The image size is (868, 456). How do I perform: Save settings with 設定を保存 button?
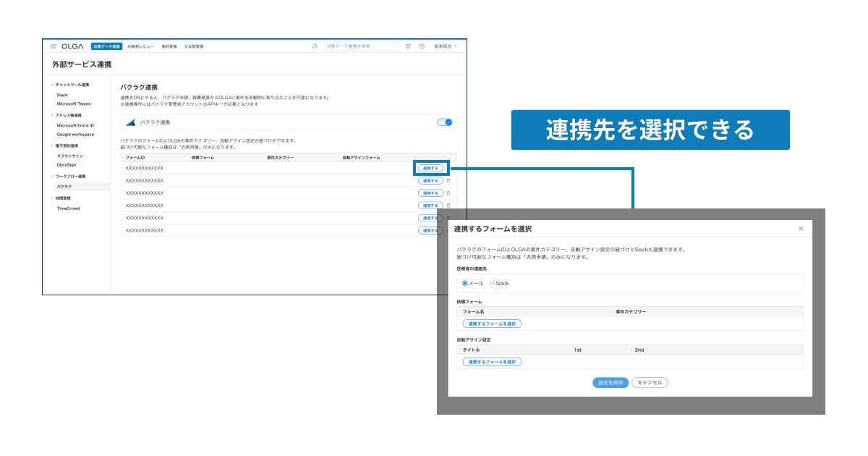[610, 382]
